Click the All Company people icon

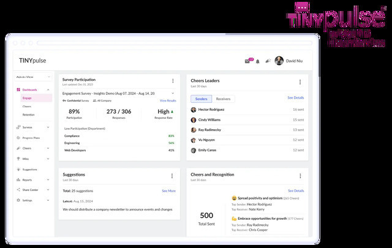pos(94,100)
